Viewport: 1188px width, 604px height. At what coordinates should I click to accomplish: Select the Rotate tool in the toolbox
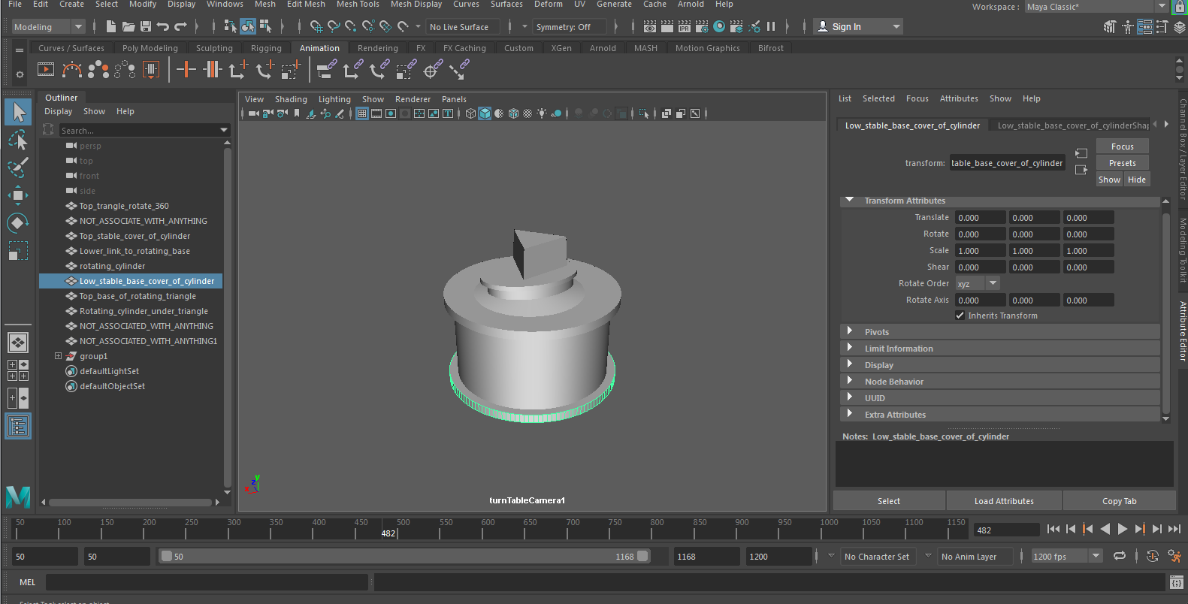click(x=17, y=223)
